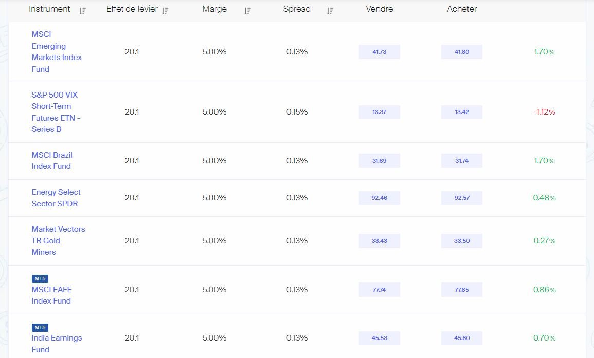Buy Energy Select Sector at 92.57
This screenshot has height=358, width=594.
tap(462, 198)
